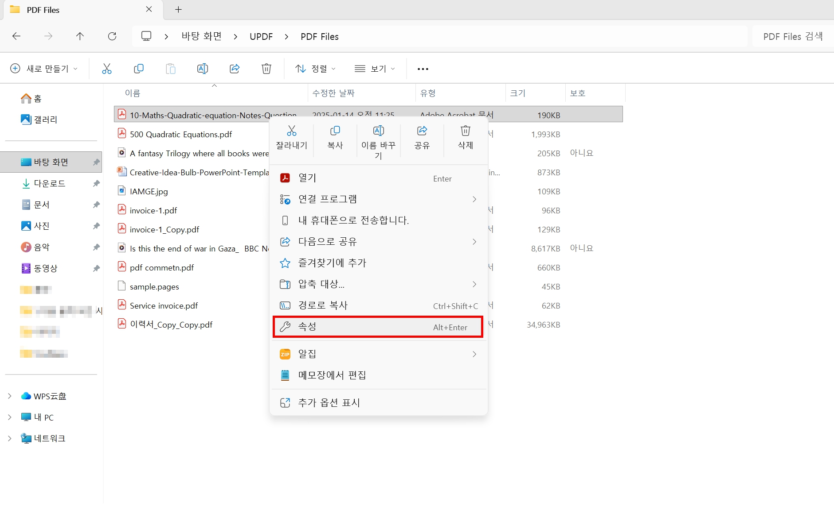This screenshot has width=834, height=506.
Task: Click the share icon in the toolbar
Action: 235,69
